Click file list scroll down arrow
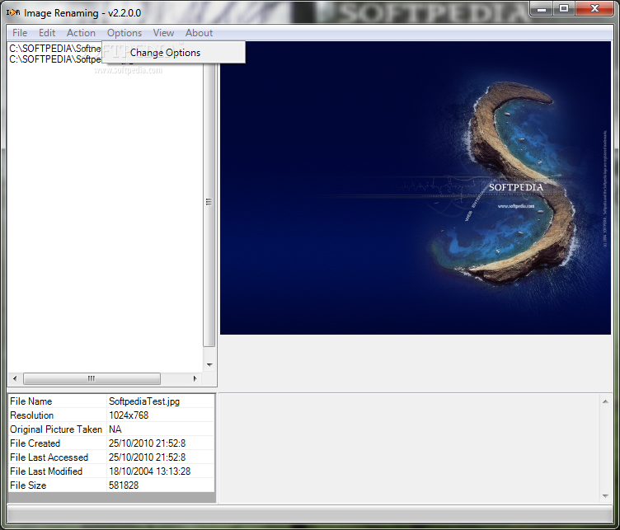 pyautogui.click(x=209, y=364)
